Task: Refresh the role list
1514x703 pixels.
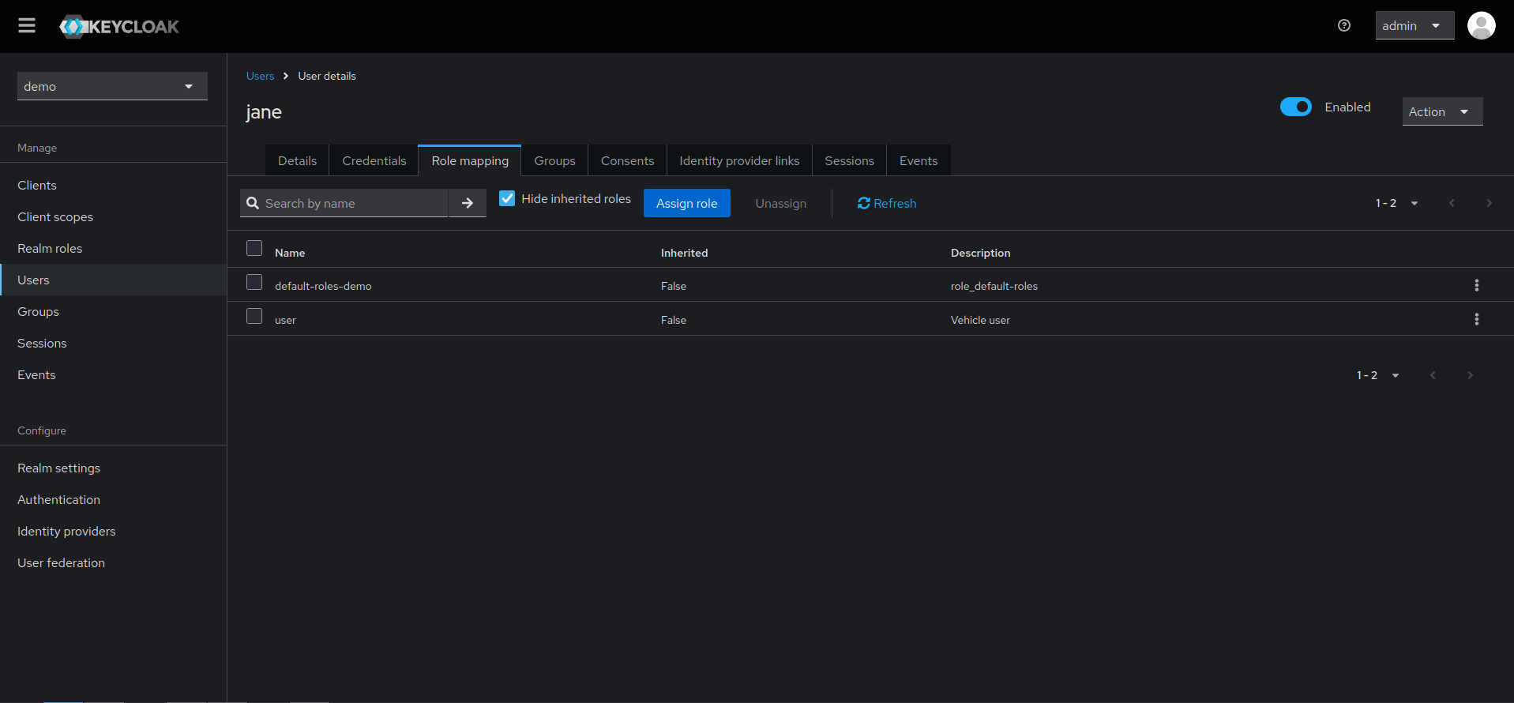Action: click(x=887, y=203)
